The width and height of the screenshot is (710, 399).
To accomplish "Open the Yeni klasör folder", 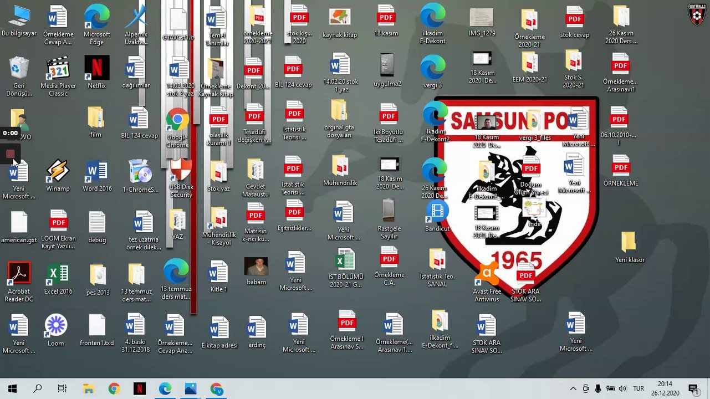I will (x=629, y=247).
